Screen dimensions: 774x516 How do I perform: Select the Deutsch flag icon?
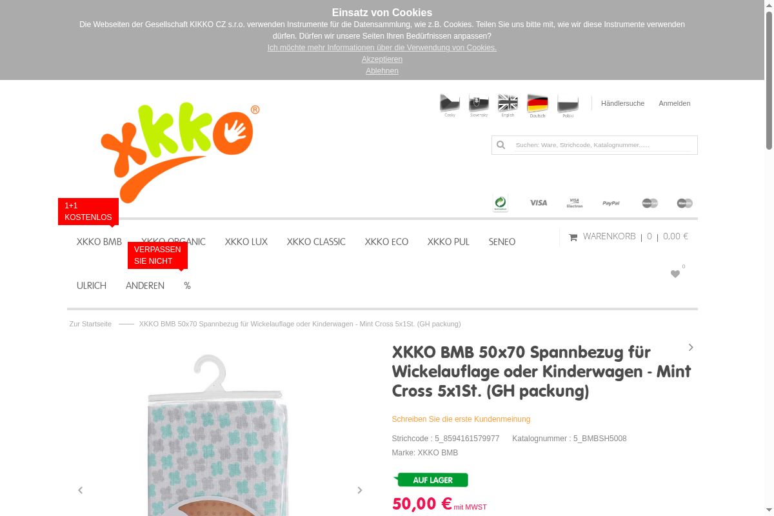pyautogui.click(x=537, y=104)
